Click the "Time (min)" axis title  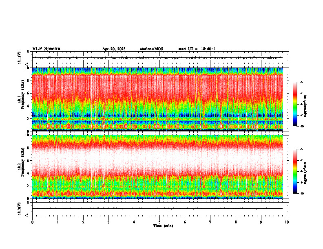(x=163, y=226)
